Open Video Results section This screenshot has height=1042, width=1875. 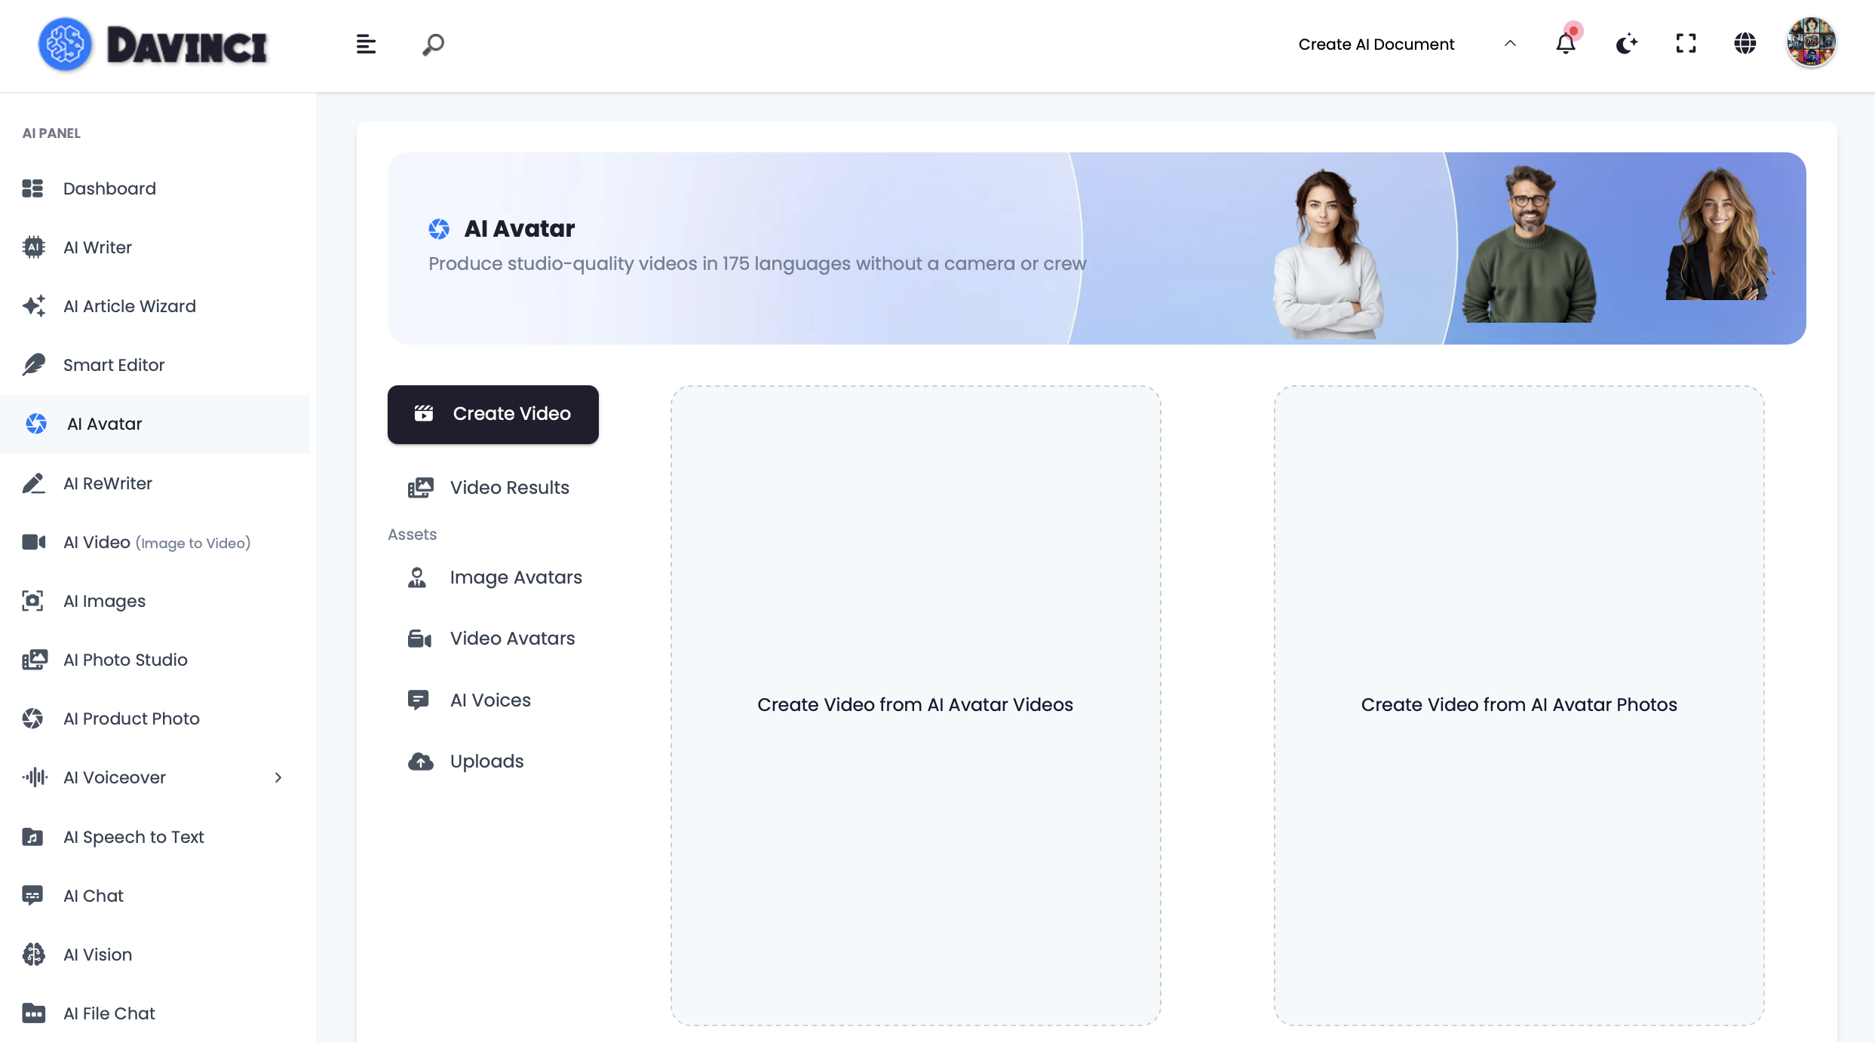(509, 488)
